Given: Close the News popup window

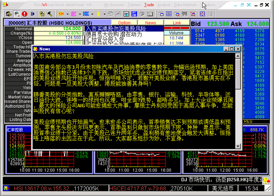Looking at the screenshot, I should (238, 49).
